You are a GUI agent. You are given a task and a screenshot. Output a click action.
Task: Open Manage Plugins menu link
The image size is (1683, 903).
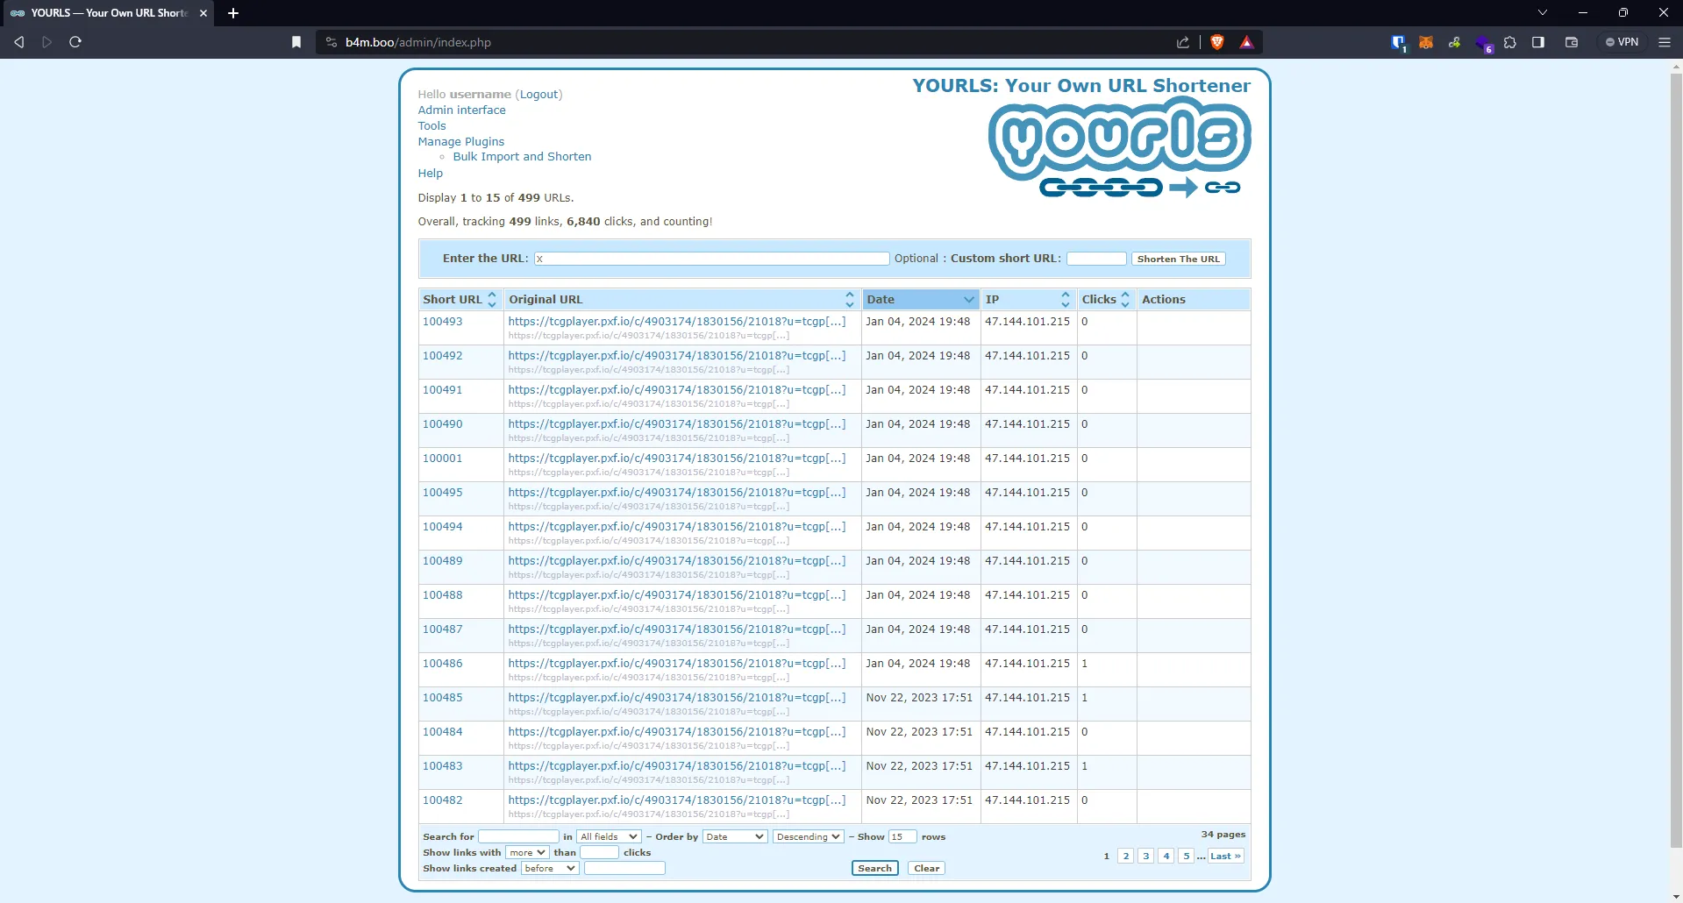[460, 142]
